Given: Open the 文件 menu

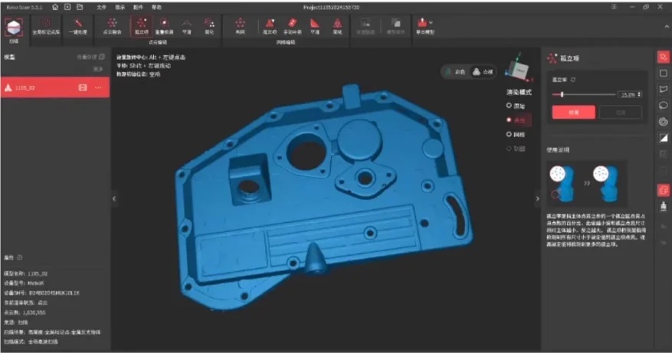Looking at the screenshot, I should pyautogui.click(x=101, y=6).
